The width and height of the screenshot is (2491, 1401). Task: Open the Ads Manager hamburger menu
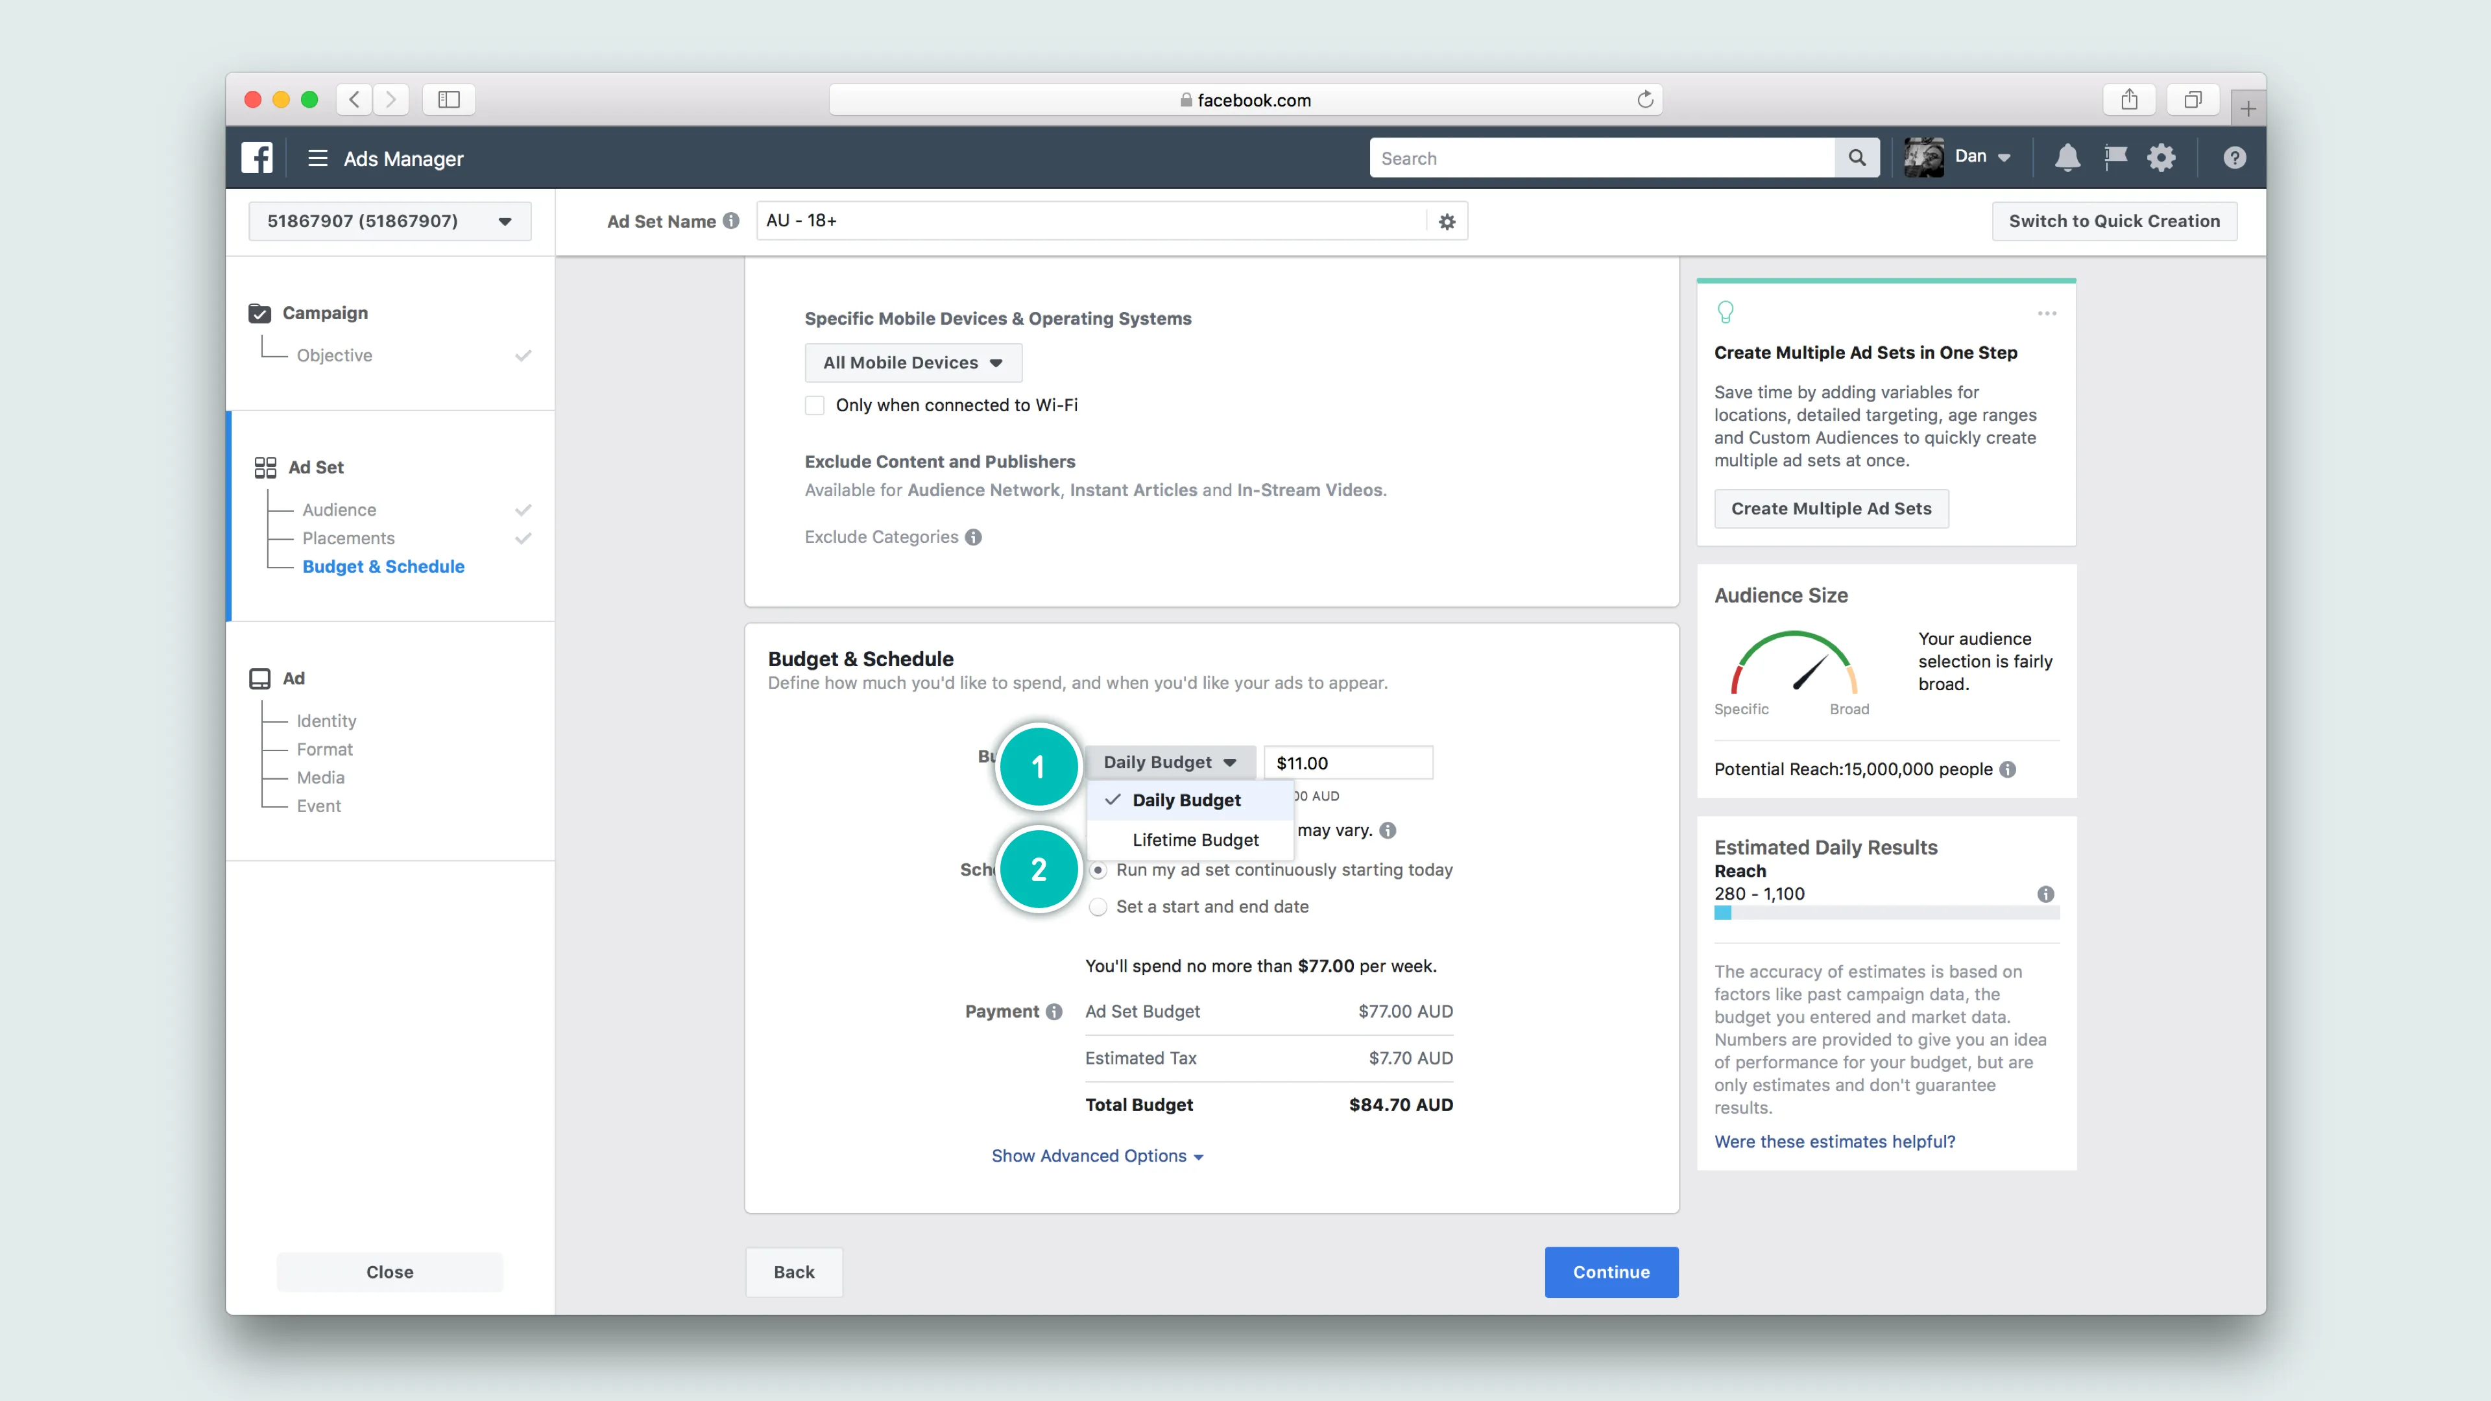[x=317, y=158]
